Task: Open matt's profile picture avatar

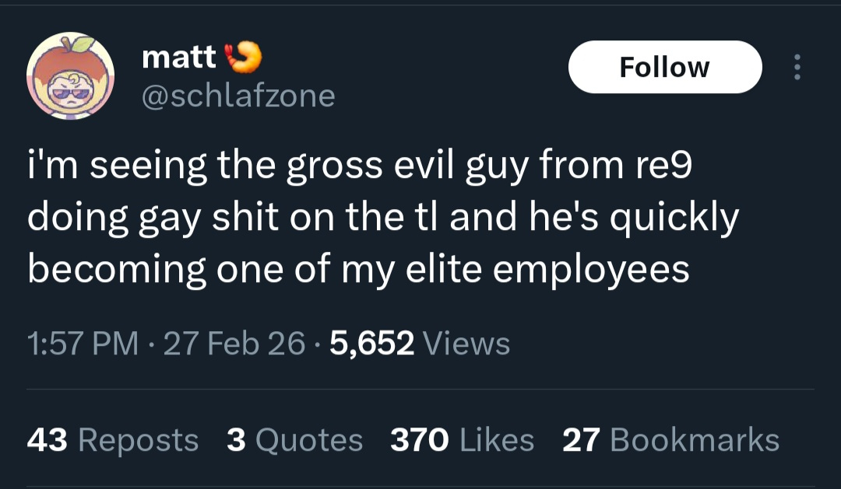Action: (71, 75)
